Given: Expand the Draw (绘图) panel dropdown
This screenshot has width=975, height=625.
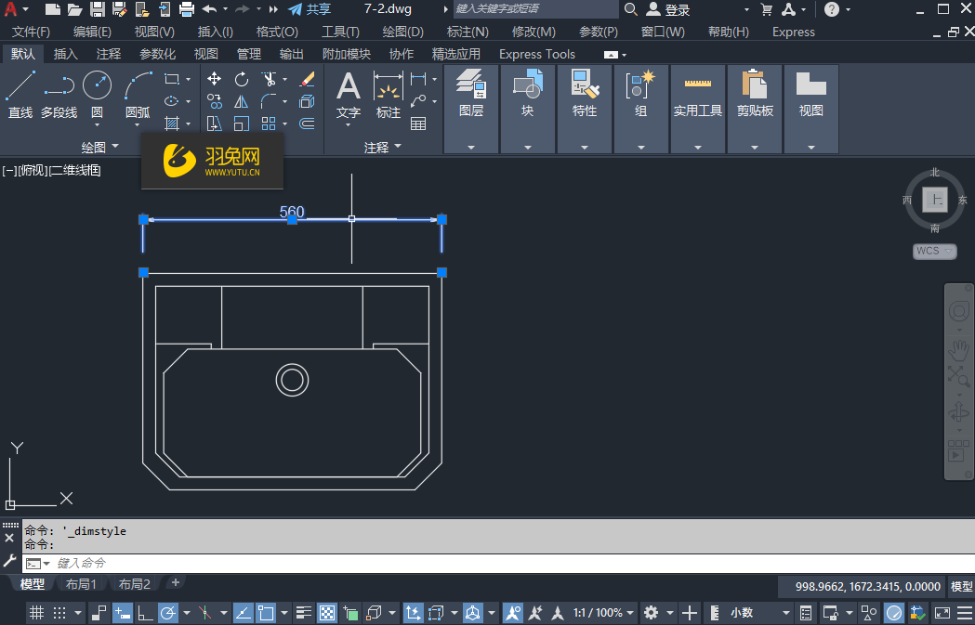Looking at the screenshot, I should pyautogui.click(x=99, y=148).
